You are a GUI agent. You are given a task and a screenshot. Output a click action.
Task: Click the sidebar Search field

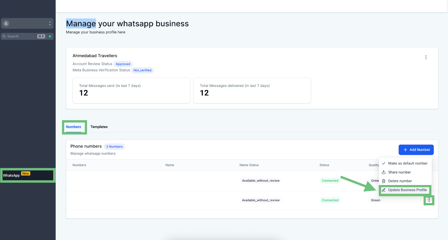(x=23, y=36)
